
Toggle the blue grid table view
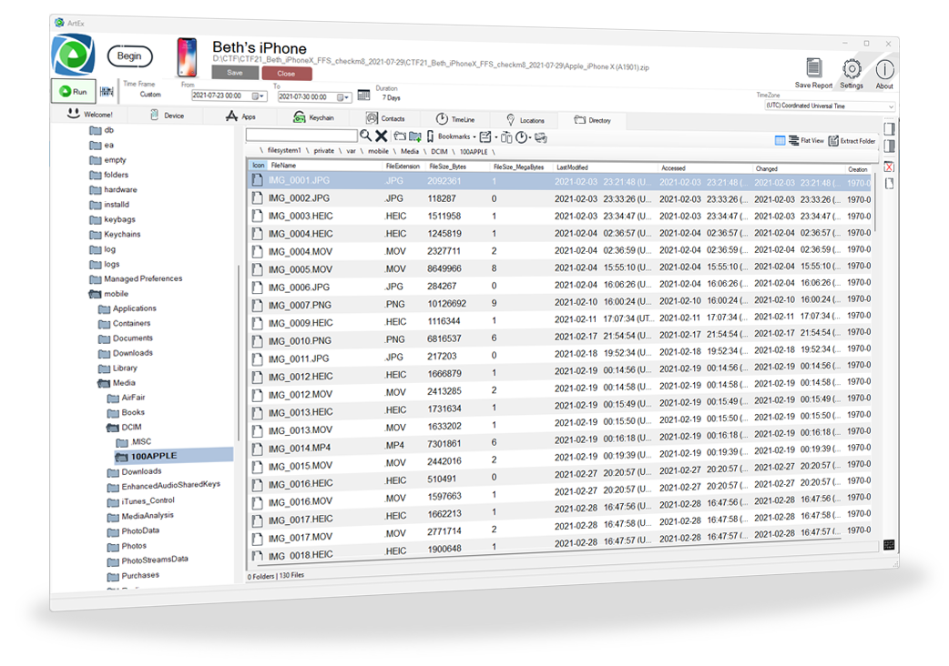coord(780,140)
